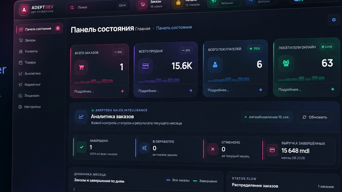Open Лицензии in the sidebar

coord(32,96)
